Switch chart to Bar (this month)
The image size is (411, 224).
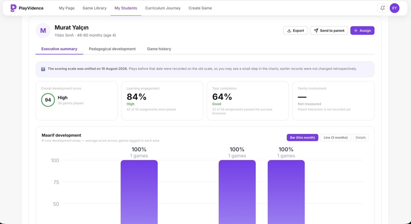click(302, 137)
